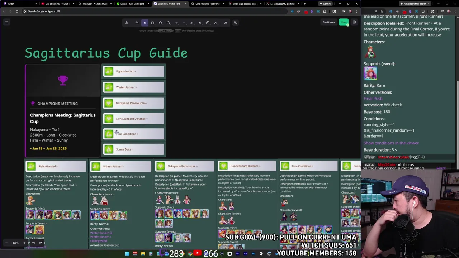This screenshot has height=258, width=459.
Task: Open the YouTube icon on the taskbar
Action: 197,254
